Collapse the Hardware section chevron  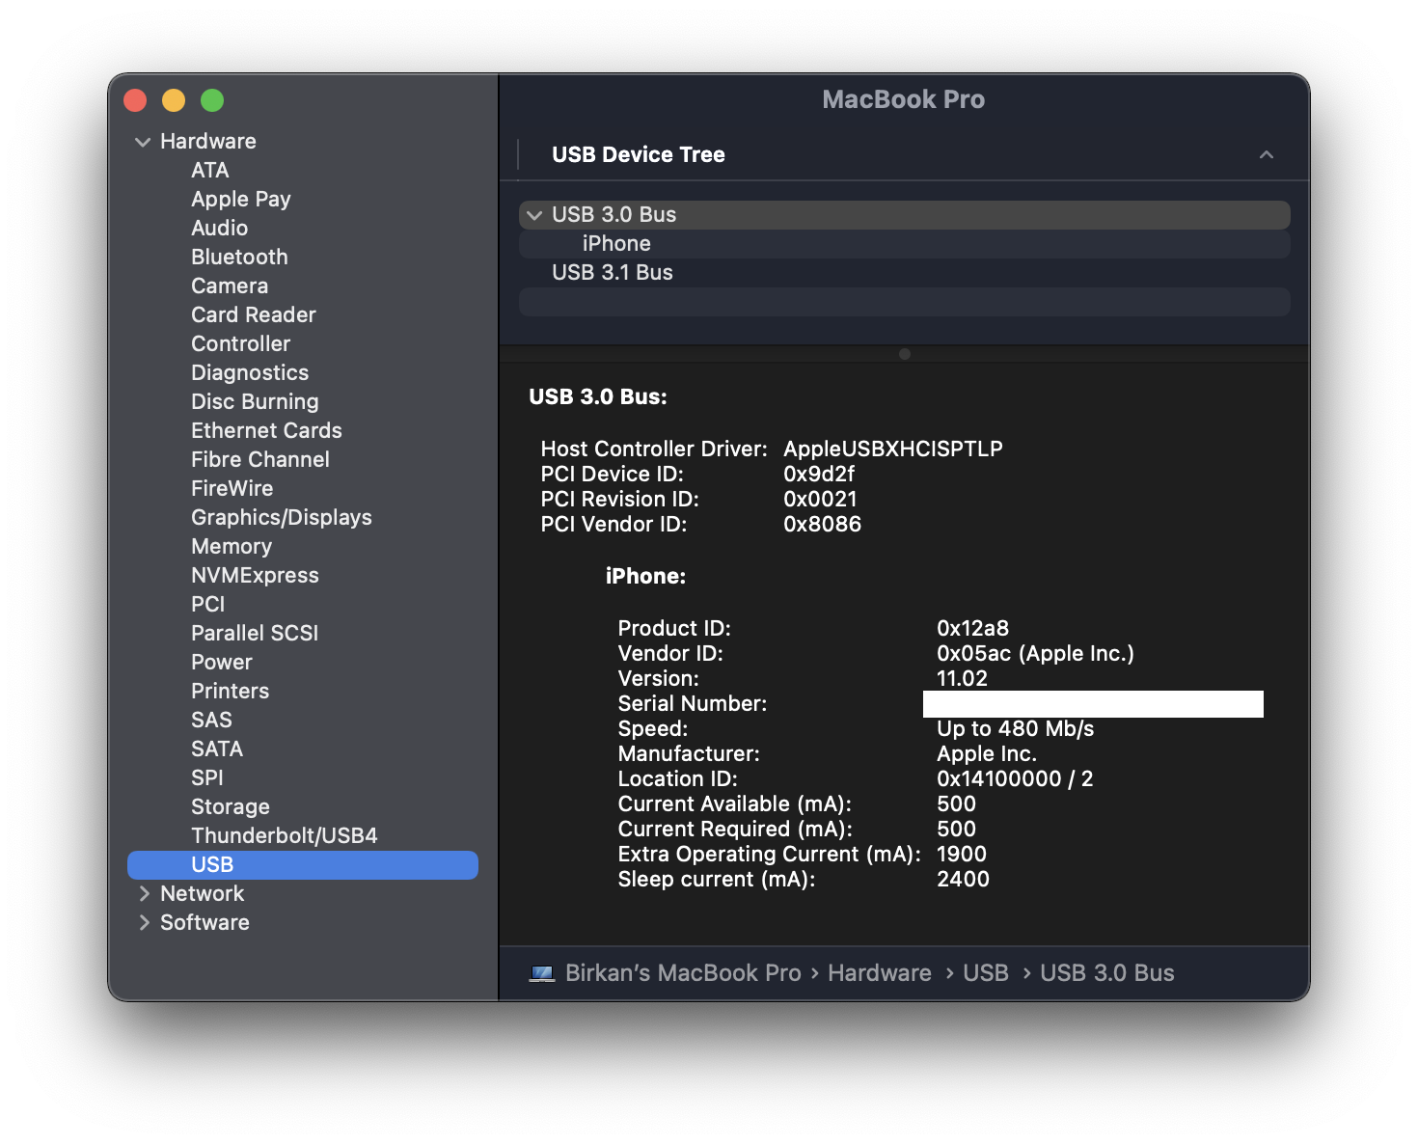[143, 142]
